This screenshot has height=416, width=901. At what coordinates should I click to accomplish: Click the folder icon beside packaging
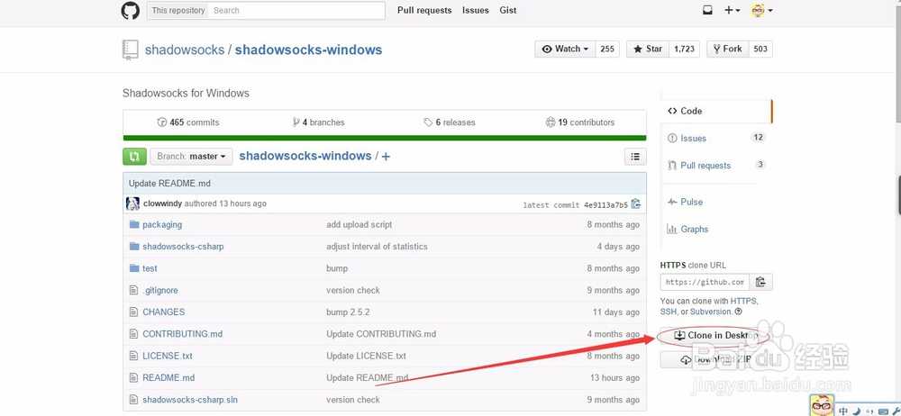pyautogui.click(x=134, y=225)
